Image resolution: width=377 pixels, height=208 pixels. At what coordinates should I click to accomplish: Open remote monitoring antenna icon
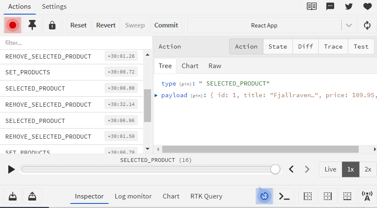[x=367, y=196]
